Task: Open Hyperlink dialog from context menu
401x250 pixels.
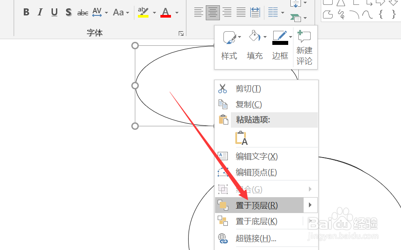Action: tap(267, 238)
